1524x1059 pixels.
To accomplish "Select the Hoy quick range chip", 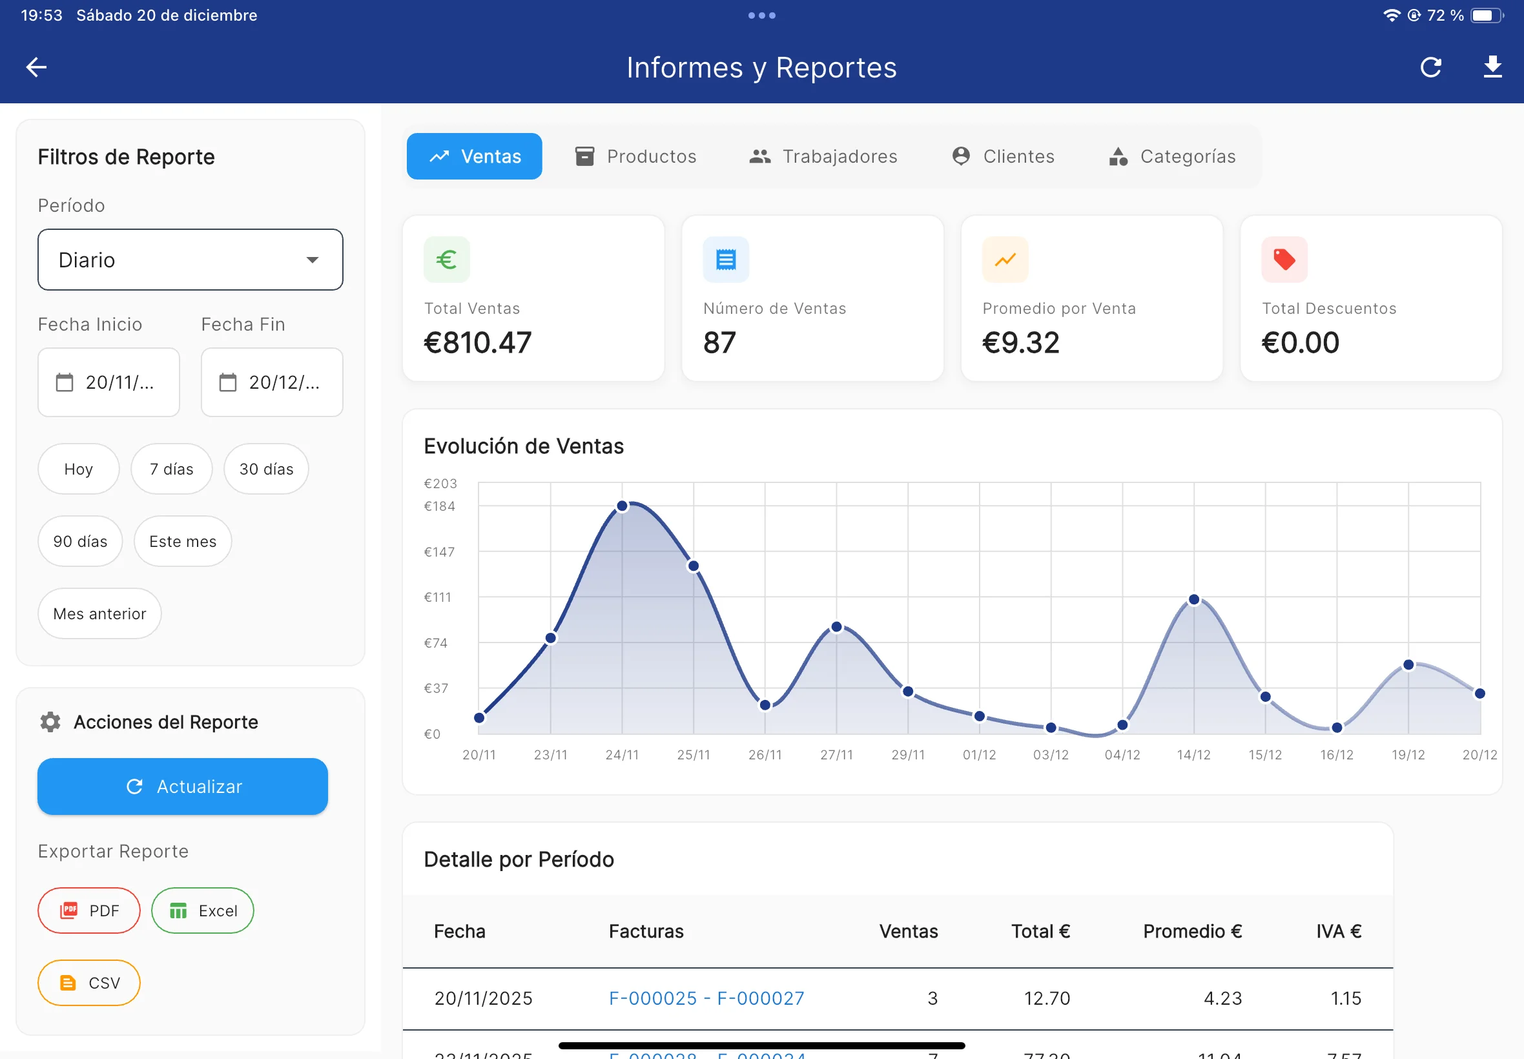I will click(x=78, y=469).
